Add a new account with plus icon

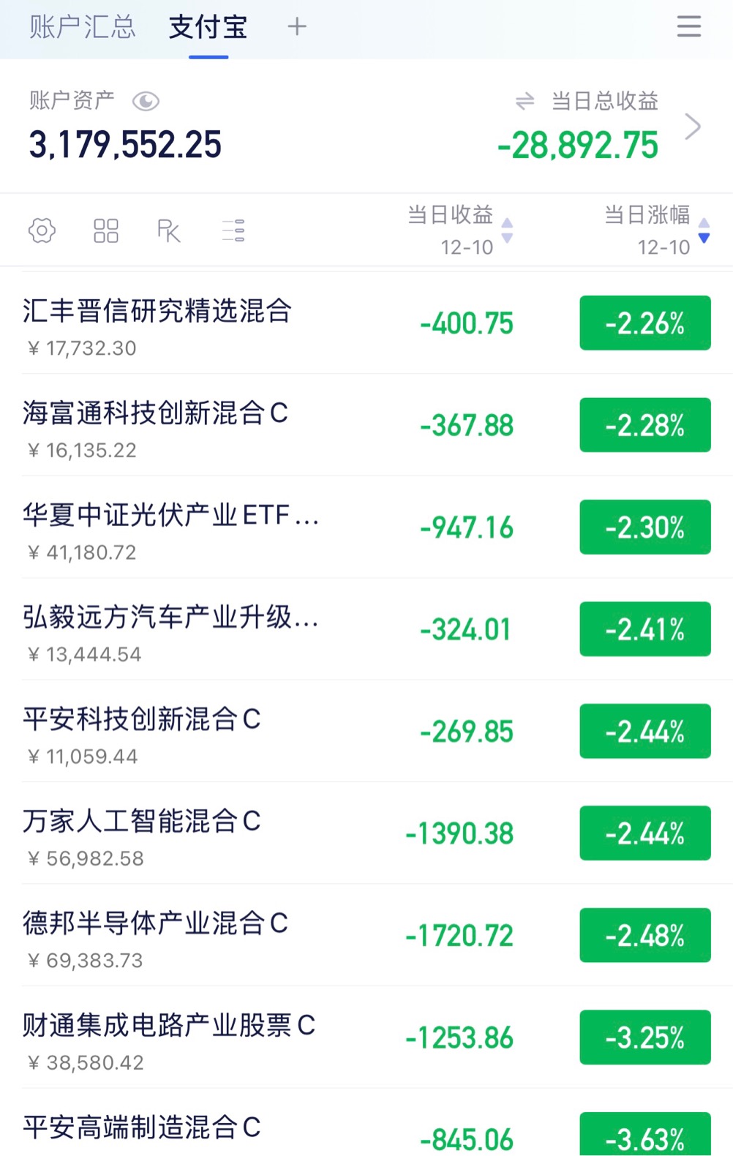pos(297,27)
